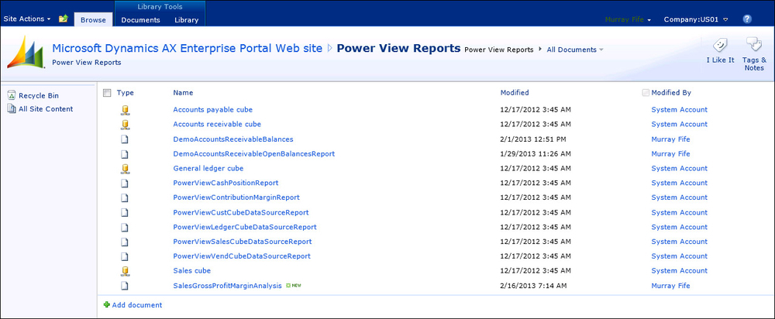Click cube icon for Sales cube
The width and height of the screenshot is (775, 319).
(x=125, y=271)
